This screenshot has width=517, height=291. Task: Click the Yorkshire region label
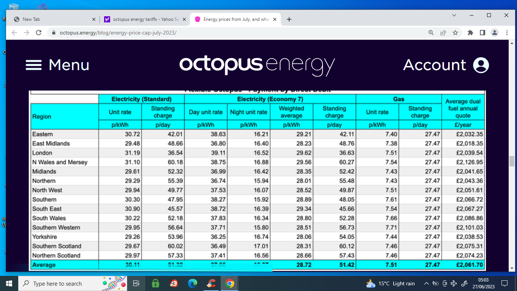click(45, 237)
